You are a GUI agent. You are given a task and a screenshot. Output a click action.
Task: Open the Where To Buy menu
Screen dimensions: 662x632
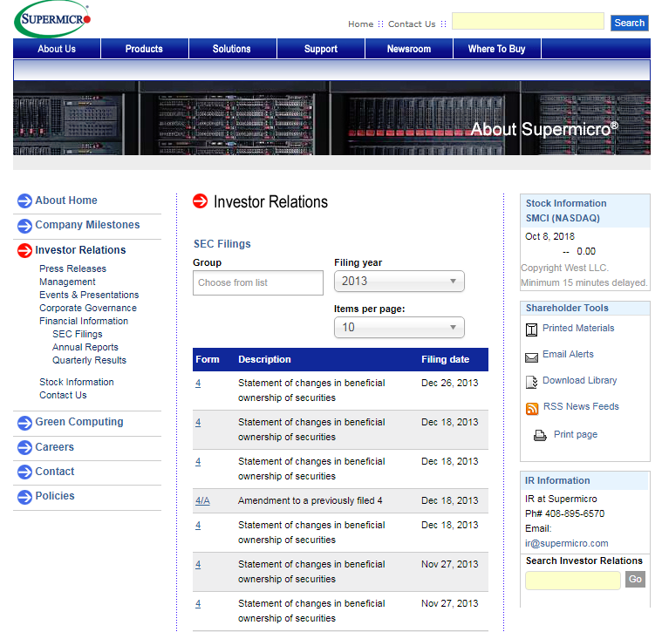497,49
